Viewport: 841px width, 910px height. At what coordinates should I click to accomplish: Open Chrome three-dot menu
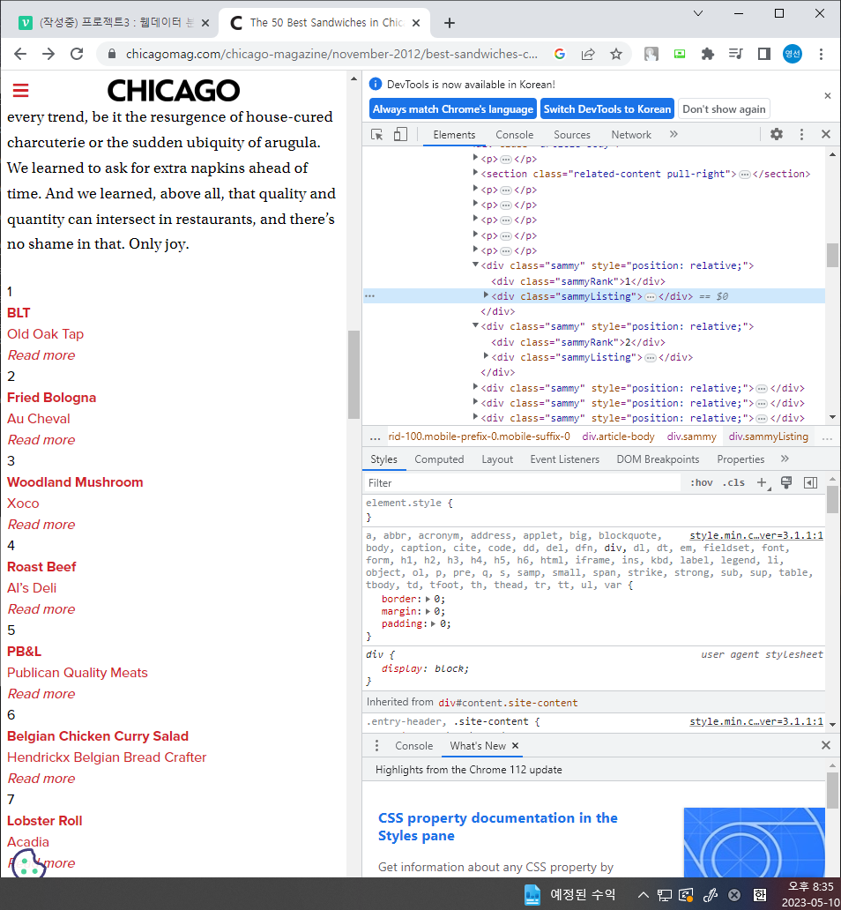click(x=821, y=54)
